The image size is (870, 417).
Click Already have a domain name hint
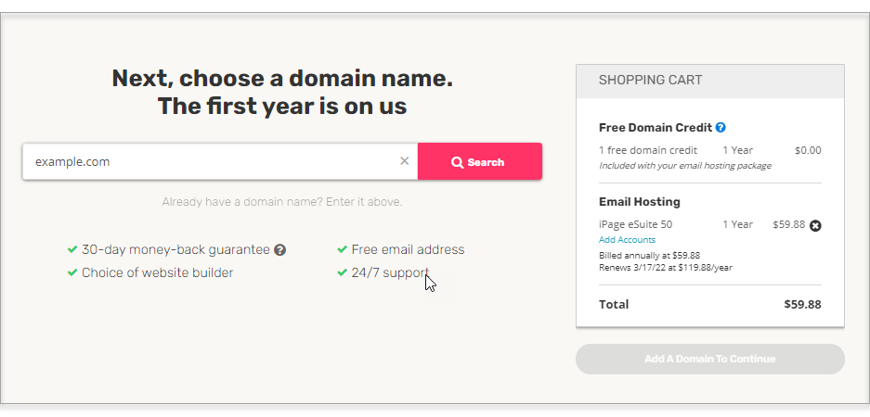point(282,202)
